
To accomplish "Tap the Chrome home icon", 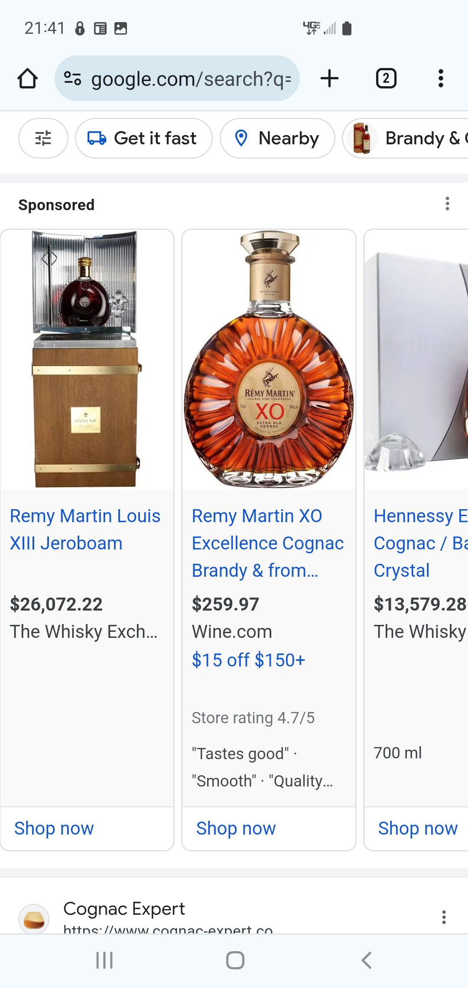I will [x=27, y=78].
